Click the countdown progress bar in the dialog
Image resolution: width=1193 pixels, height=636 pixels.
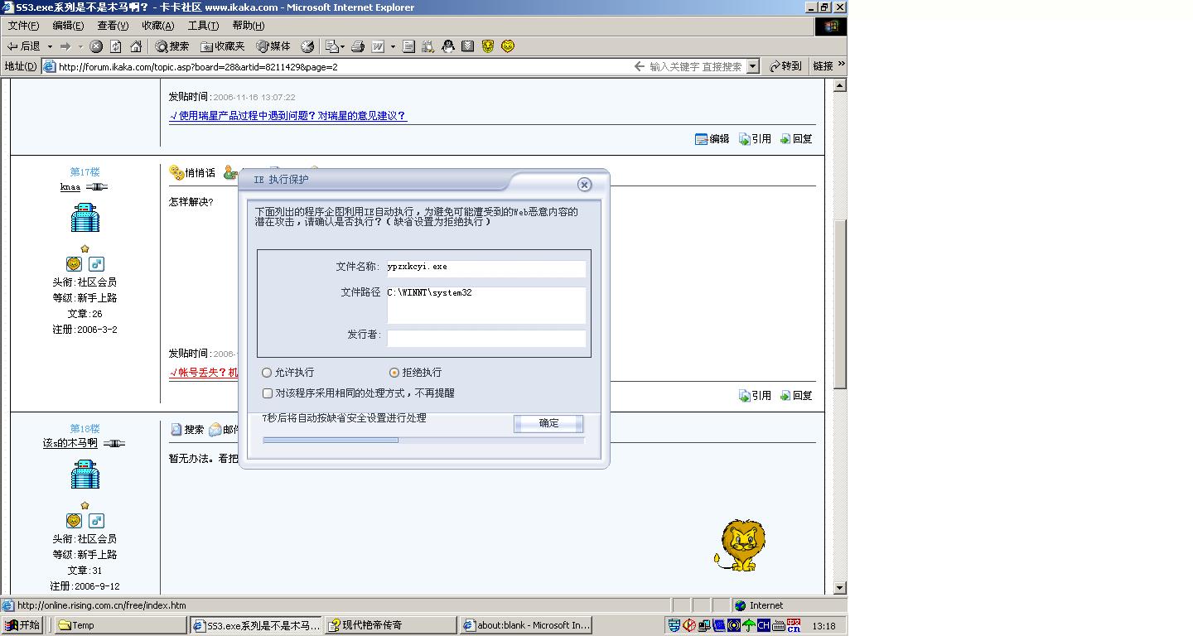pyautogui.click(x=423, y=441)
